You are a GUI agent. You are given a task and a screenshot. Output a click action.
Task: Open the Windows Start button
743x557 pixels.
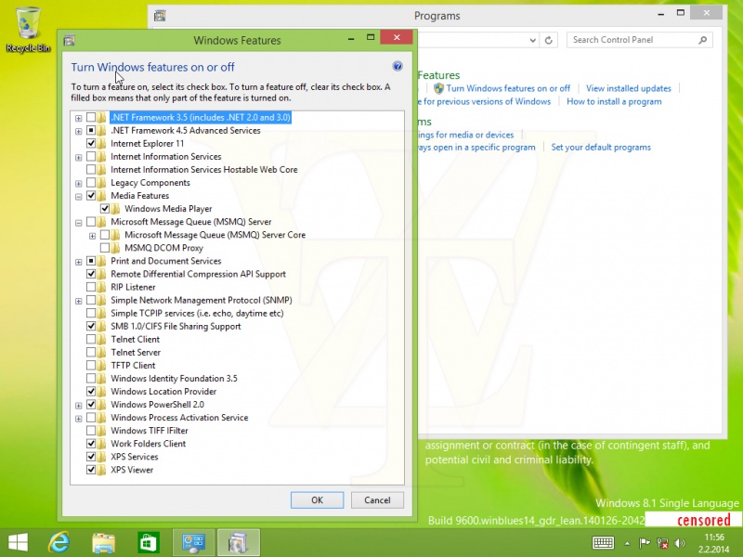[x=18, y=542]
